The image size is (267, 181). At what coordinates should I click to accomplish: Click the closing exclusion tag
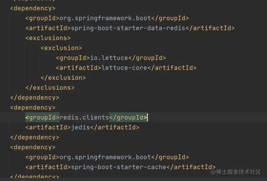click(63, 78)
